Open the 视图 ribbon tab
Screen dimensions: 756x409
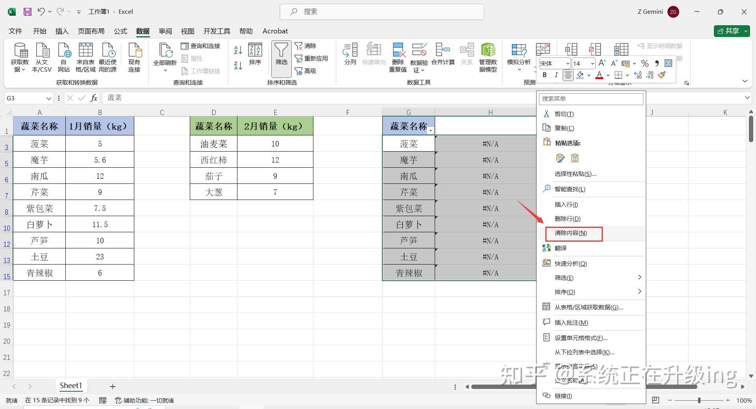coord(187,31)
